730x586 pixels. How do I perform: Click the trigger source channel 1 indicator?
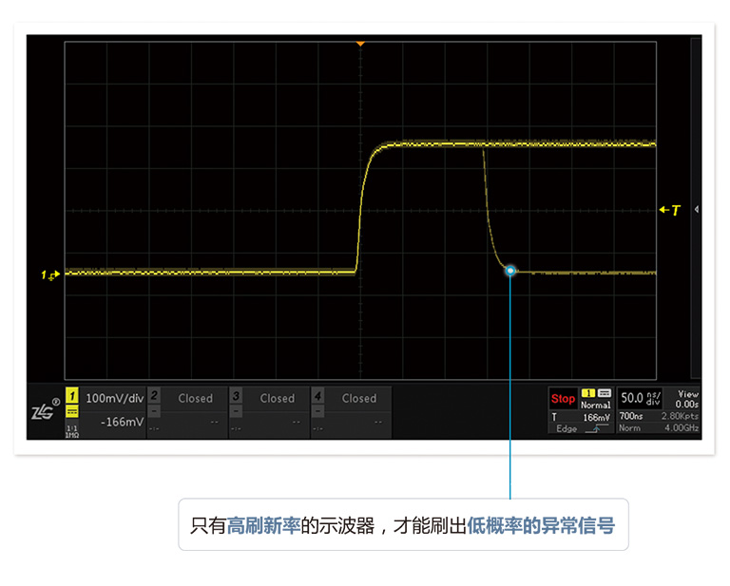(588, 392)
